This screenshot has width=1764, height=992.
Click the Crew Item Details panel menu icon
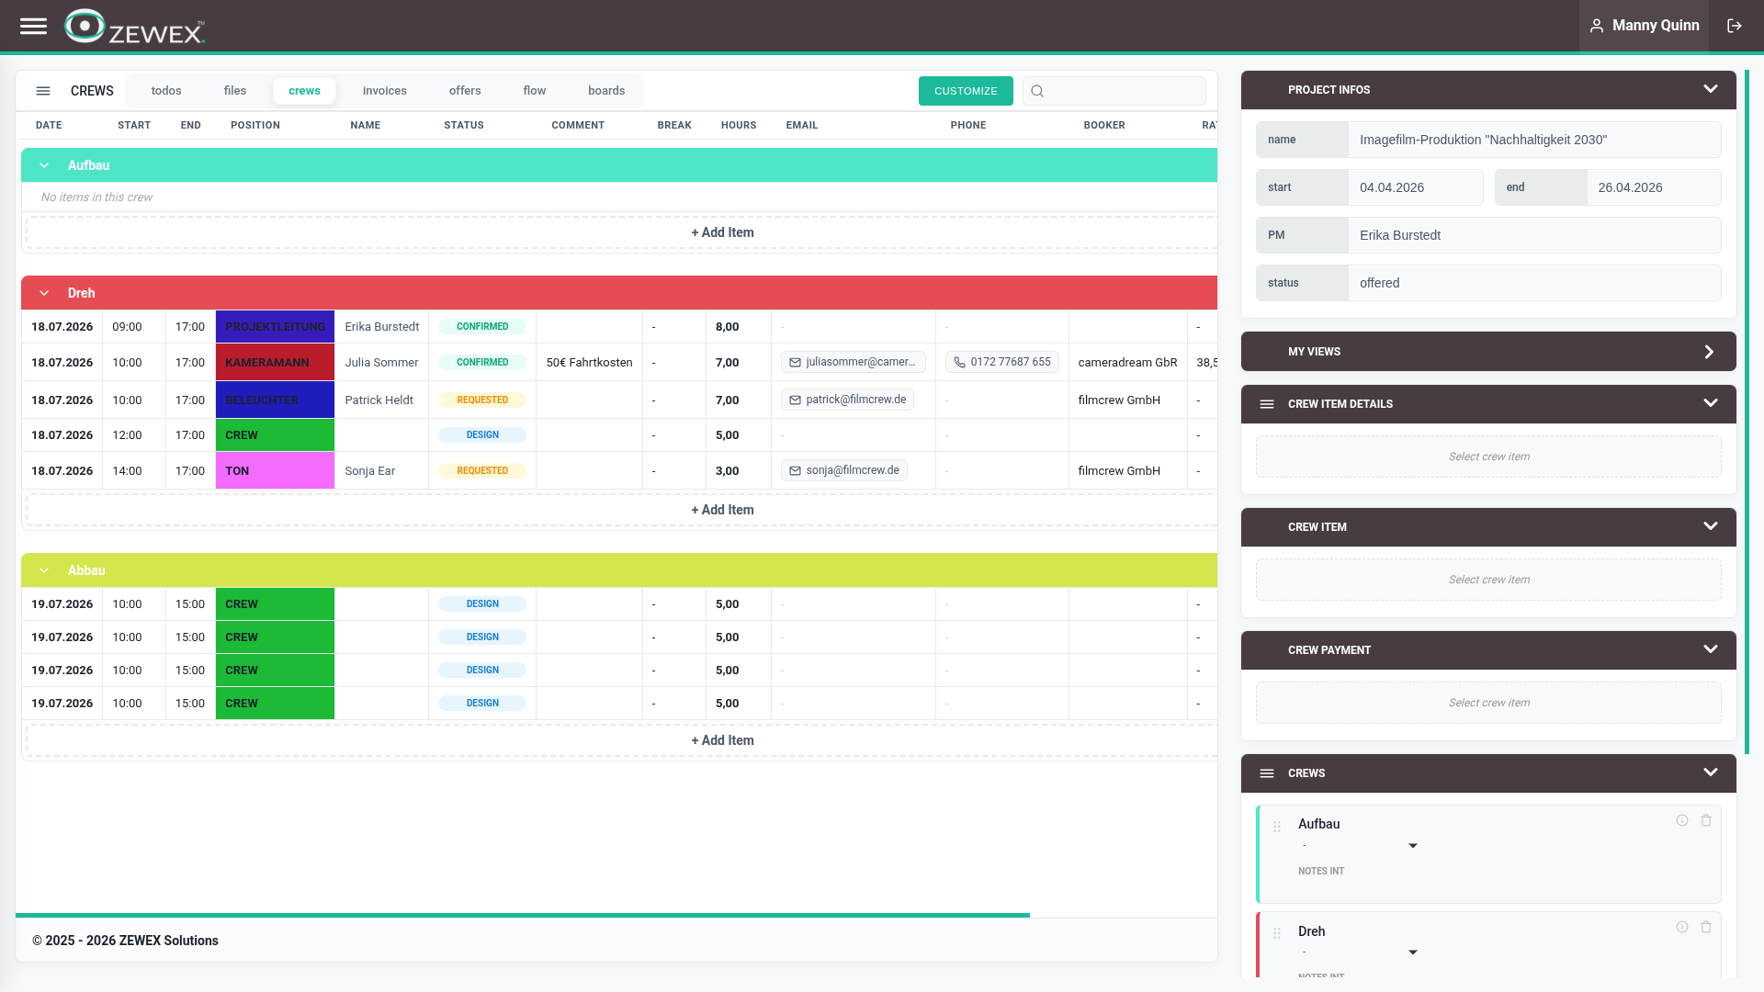(x=1267, y=404)
